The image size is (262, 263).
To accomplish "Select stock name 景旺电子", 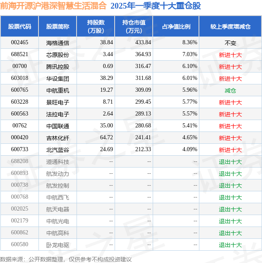I will 58,102.
